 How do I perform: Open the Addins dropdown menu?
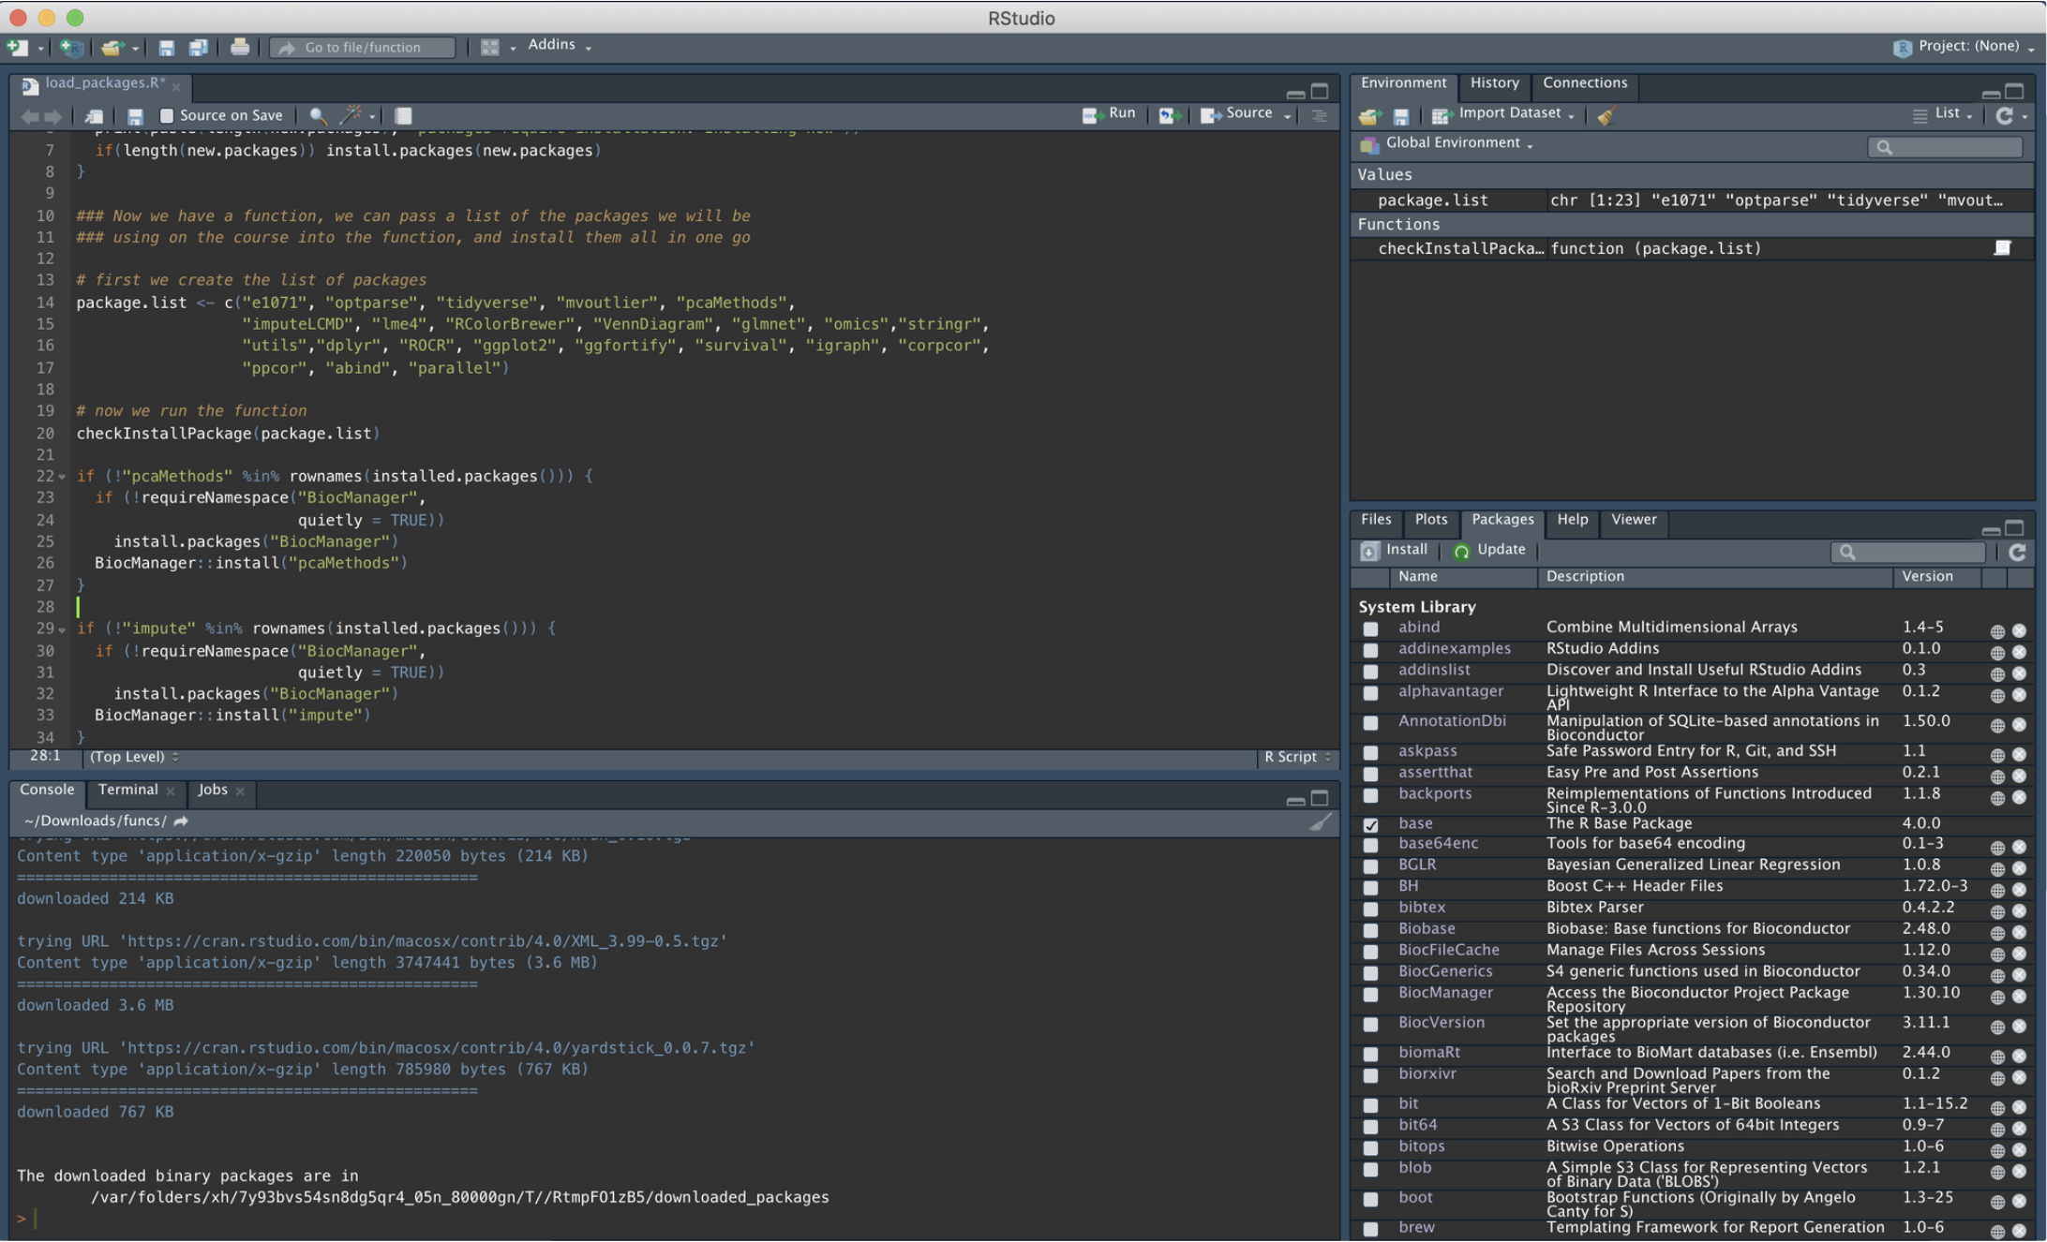coord(560,45)
